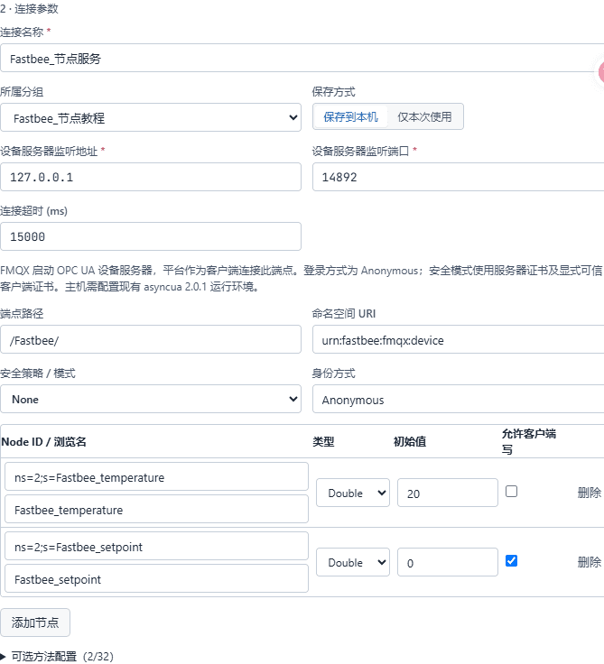The width and height of the screenshot is (604, 664).
Task: Open type dropdown for Fastbee_temperature row
Action: [x=353, y=493]
